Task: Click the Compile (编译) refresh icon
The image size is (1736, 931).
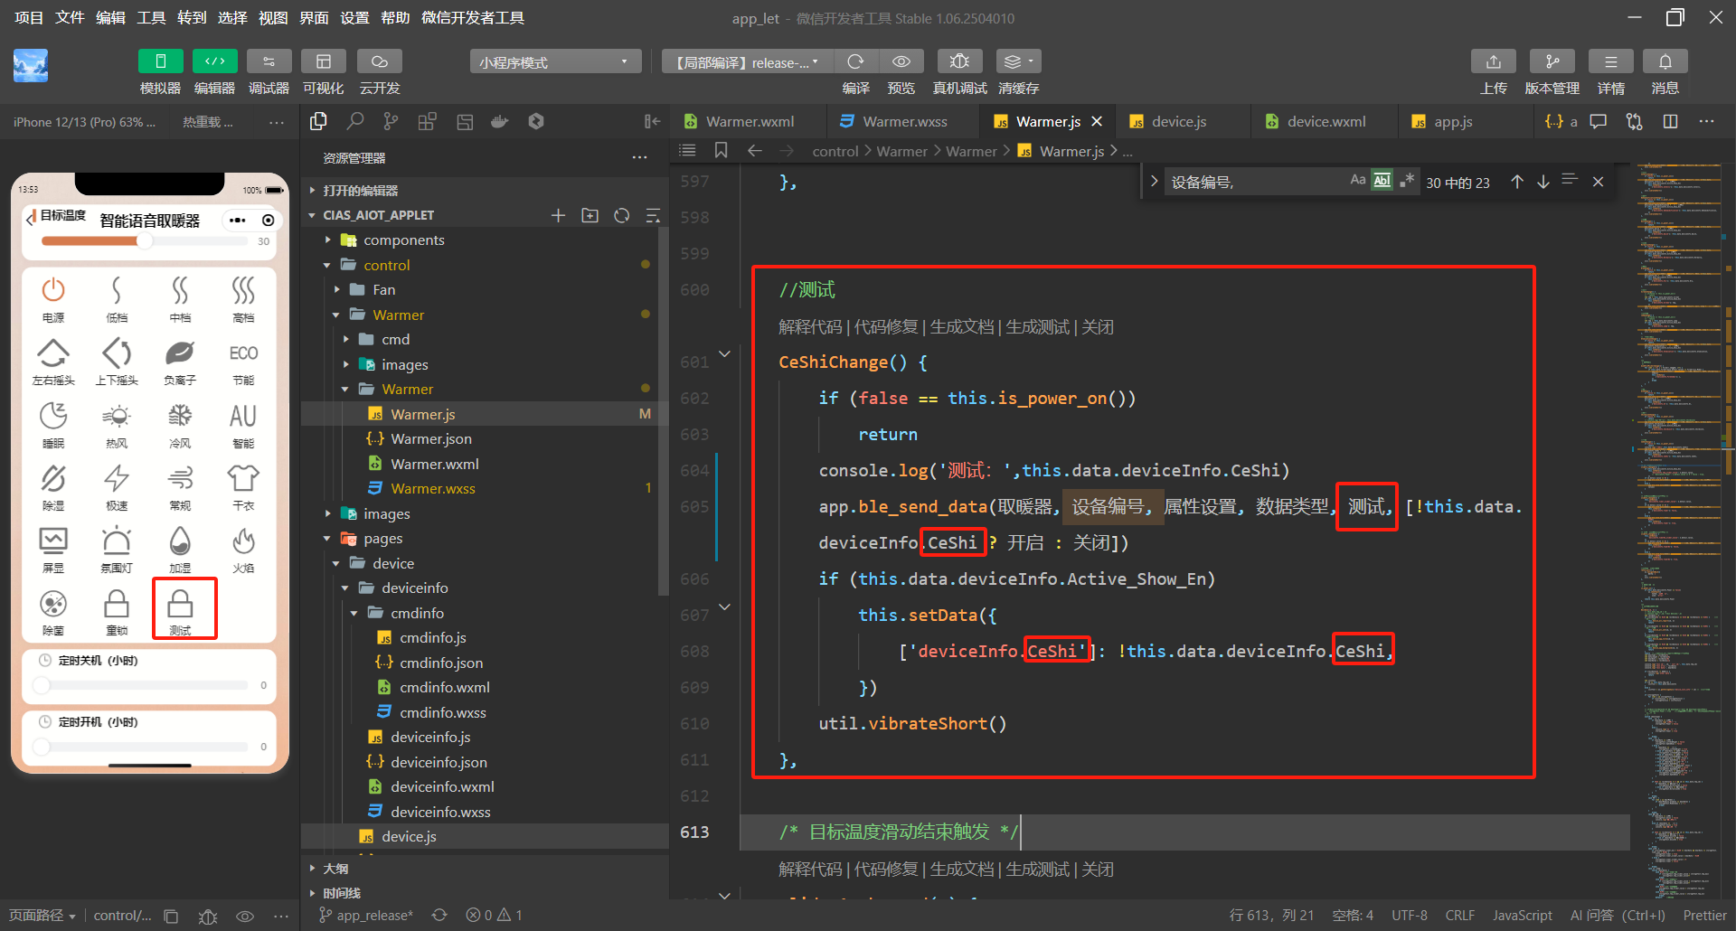Action: (855, 61)
